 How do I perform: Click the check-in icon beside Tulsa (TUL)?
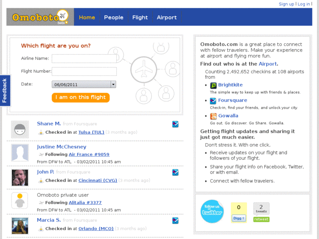[41, 132]
